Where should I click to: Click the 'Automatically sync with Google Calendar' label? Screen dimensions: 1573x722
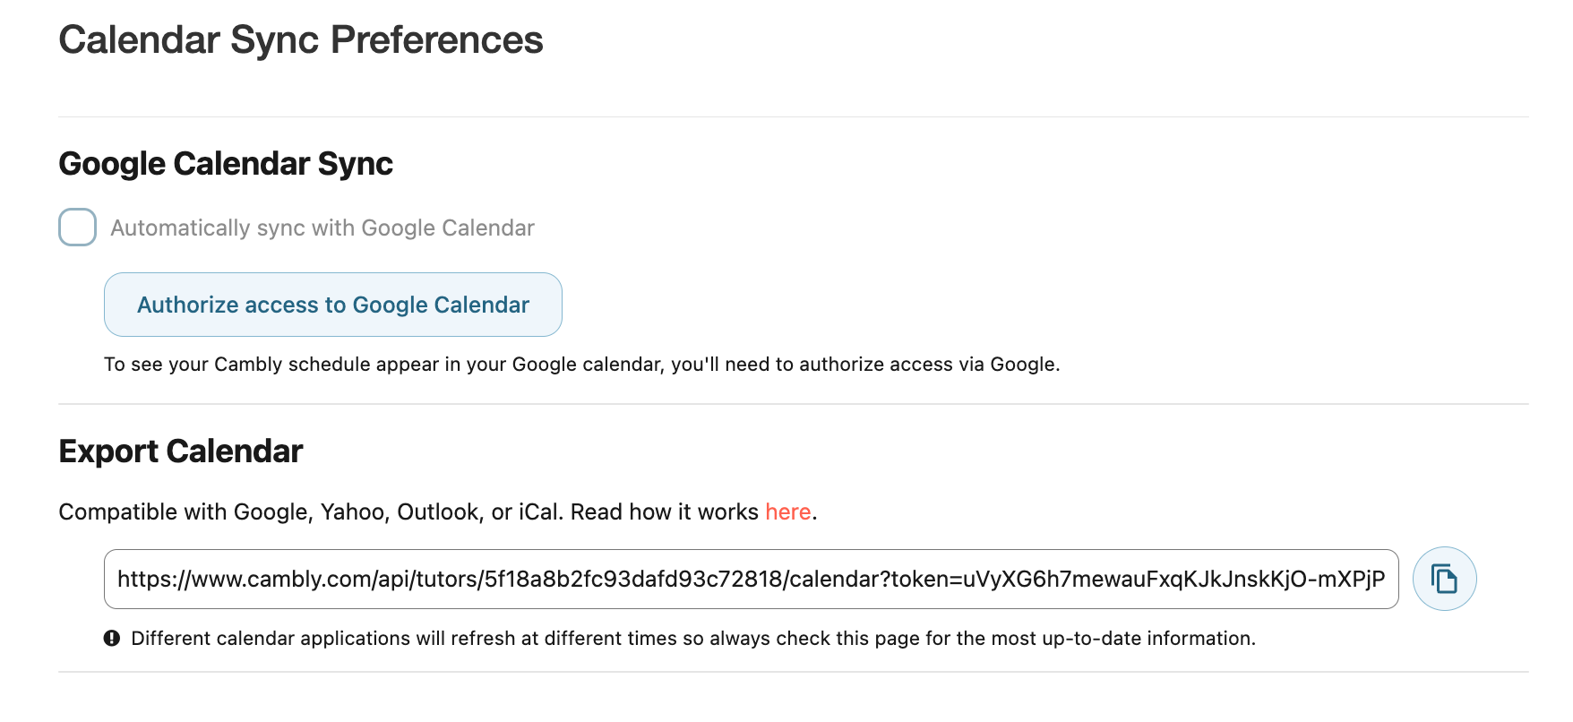(322, 228)
